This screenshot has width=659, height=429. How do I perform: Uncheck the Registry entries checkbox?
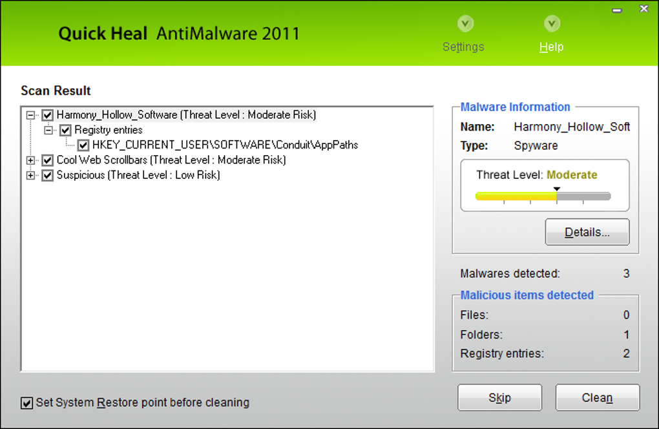[65, 130]
